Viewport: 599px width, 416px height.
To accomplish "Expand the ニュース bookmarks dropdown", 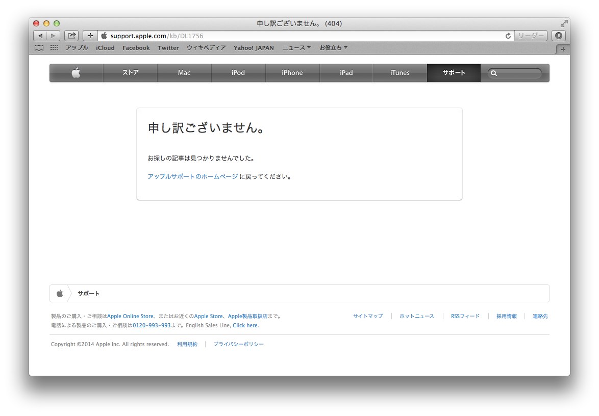I will point(296,48).
